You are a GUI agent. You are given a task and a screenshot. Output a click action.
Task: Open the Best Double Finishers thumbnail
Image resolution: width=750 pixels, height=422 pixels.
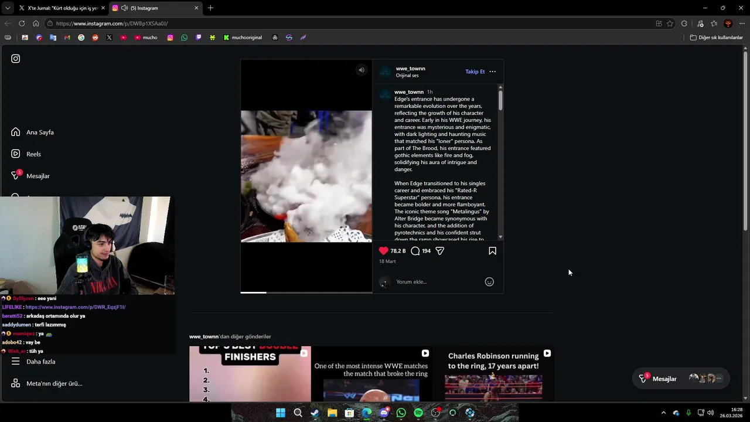tap(250, 374)
